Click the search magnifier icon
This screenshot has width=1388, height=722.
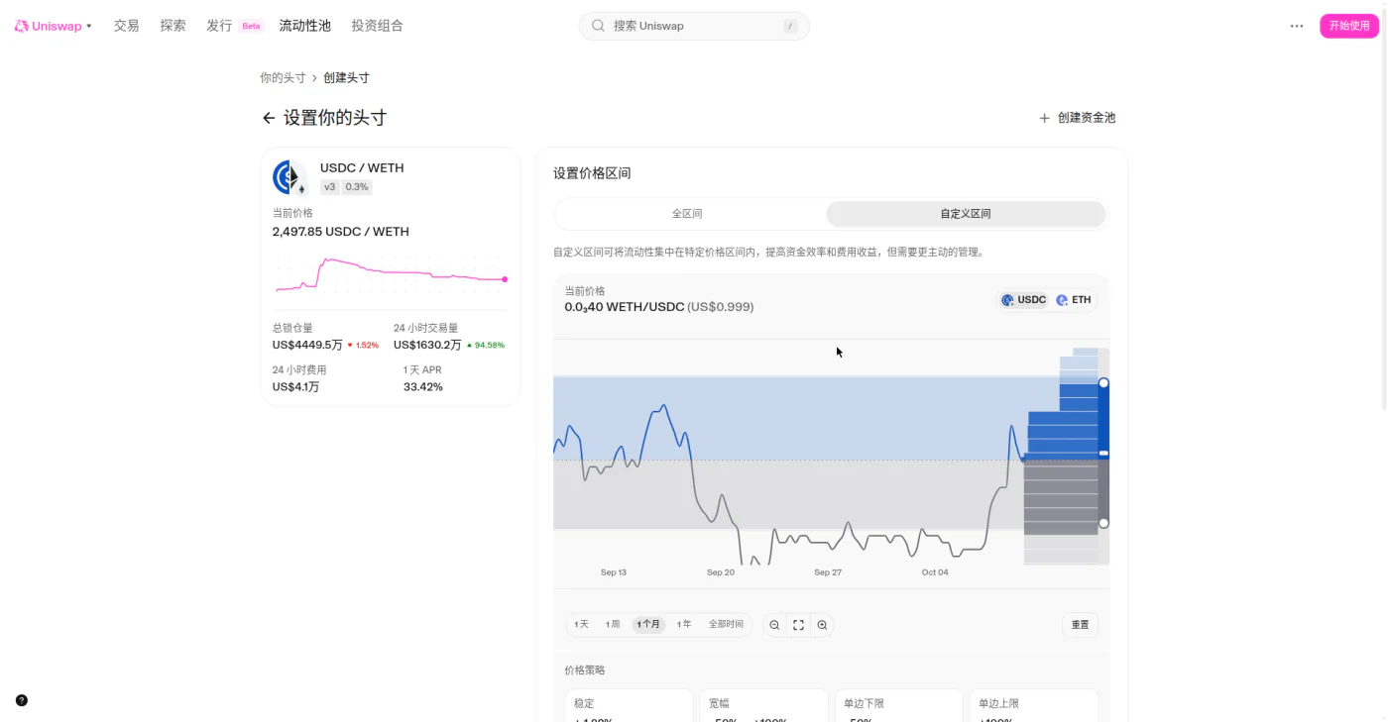pyautogui.click(x=598, y=26)
